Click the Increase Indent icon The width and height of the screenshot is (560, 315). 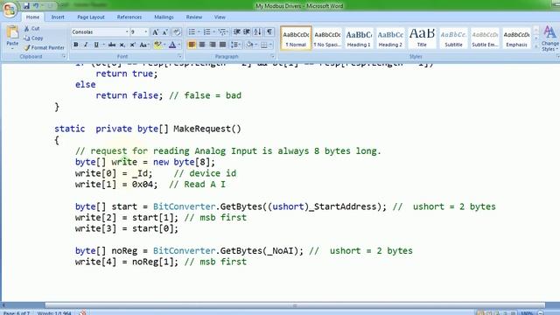pyautogui.click(x=247, y=32)
